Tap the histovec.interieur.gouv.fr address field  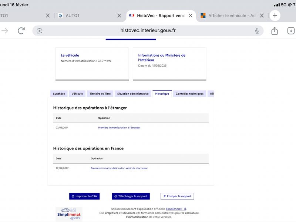(x=148, y=31)
